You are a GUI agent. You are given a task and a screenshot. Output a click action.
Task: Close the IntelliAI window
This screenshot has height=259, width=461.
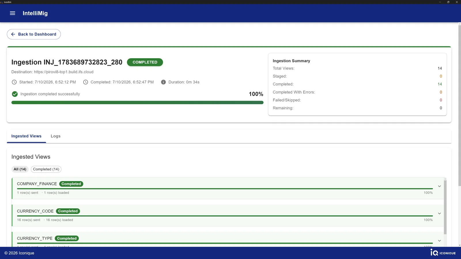457,2
